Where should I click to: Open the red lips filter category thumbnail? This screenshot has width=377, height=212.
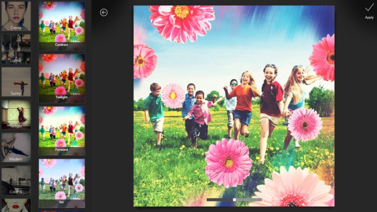(16, 205)
